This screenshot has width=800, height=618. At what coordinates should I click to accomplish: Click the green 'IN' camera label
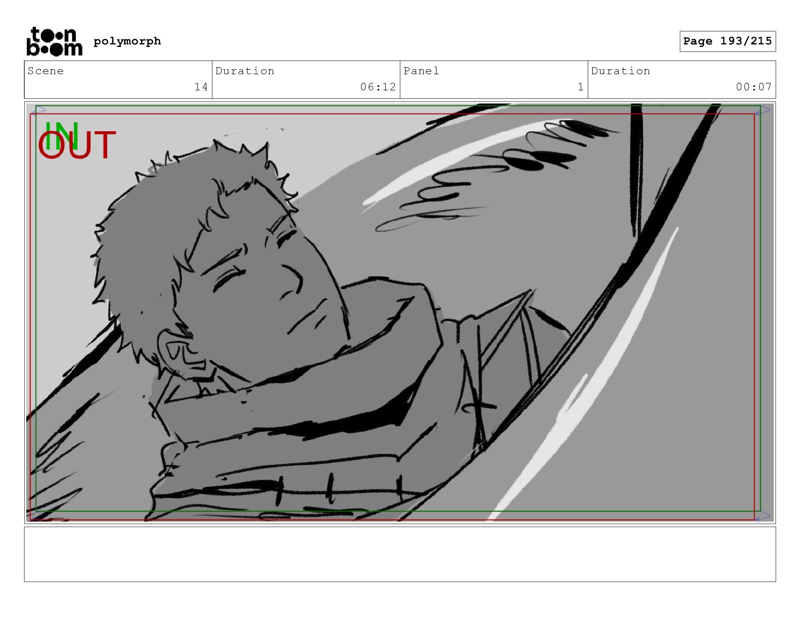62,135
